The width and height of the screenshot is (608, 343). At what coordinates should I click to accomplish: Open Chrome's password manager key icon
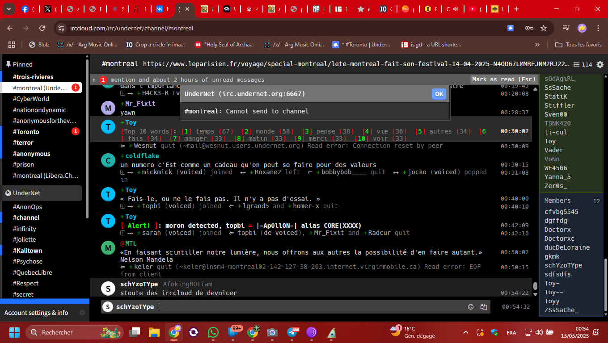pyautogui.click(x=529, y=28)
